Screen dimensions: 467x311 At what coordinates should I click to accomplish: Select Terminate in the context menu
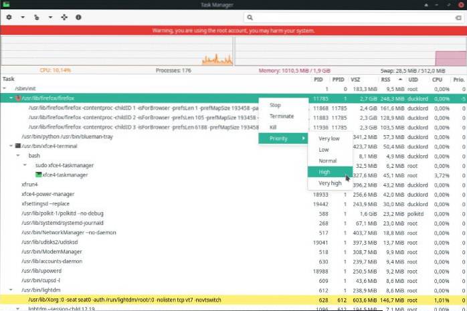point(284,116)
